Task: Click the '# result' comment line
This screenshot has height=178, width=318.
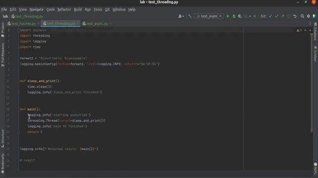Action: (x=27, y=160)
